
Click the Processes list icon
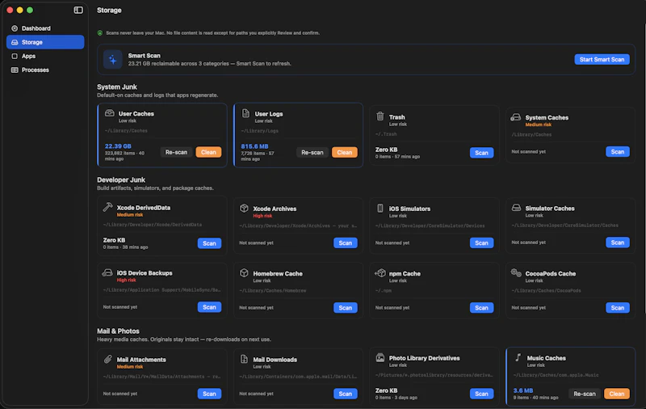pos(15,70)
